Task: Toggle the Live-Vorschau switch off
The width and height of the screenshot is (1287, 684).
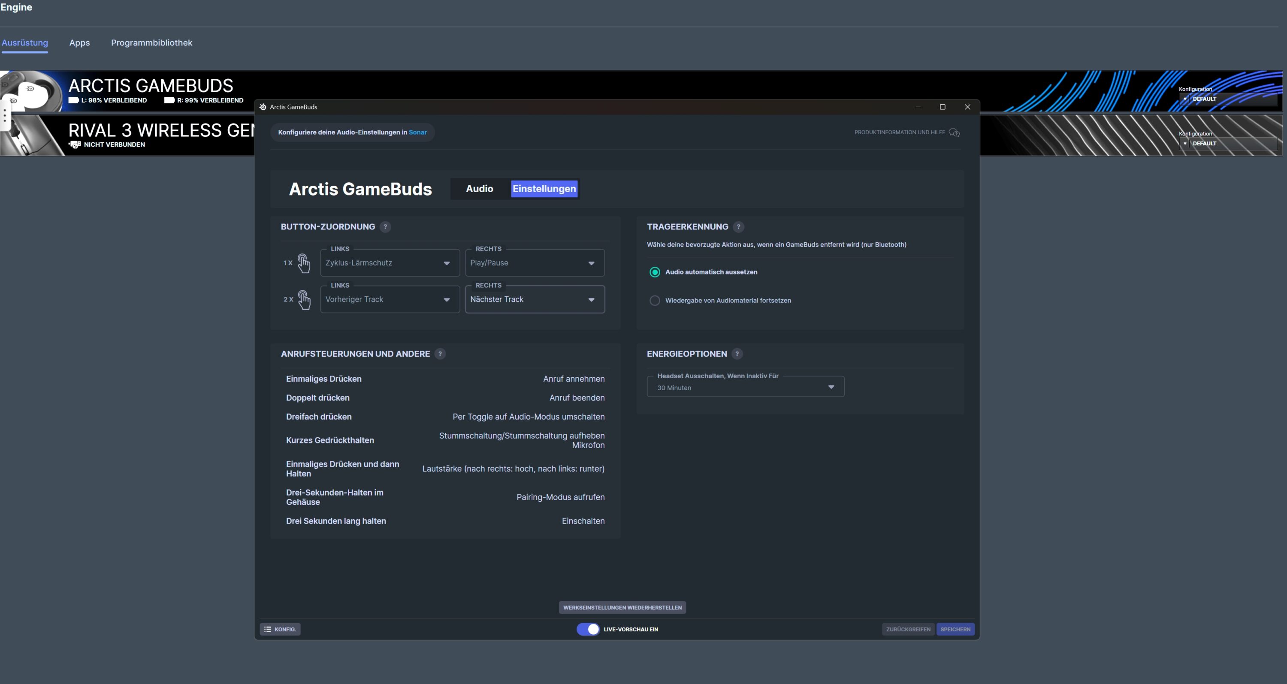Action: click(588, 629)
